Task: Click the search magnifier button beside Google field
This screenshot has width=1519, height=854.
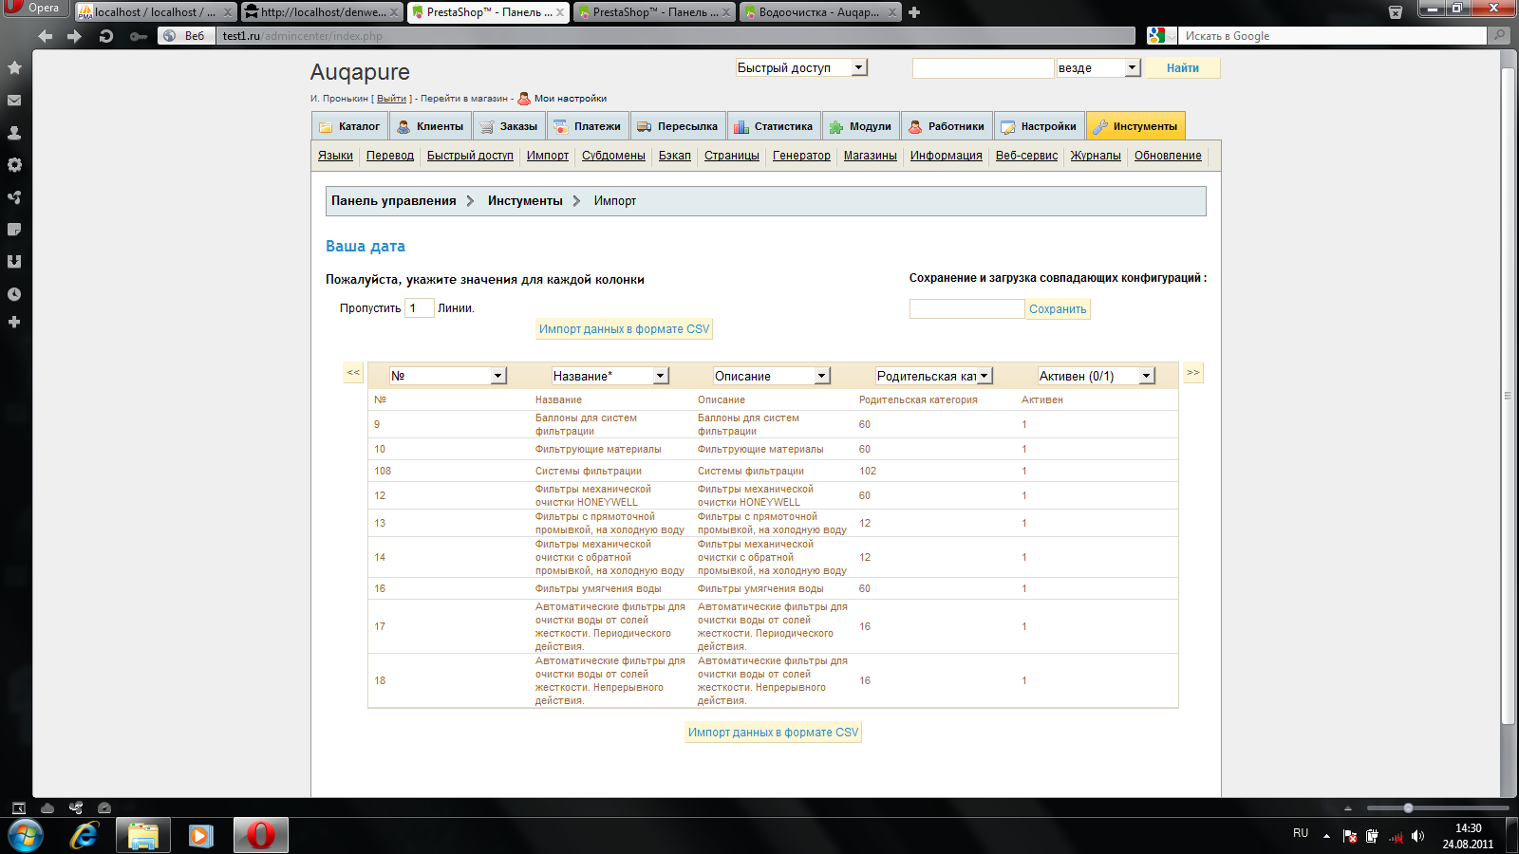Action: tap(1500, 36)
